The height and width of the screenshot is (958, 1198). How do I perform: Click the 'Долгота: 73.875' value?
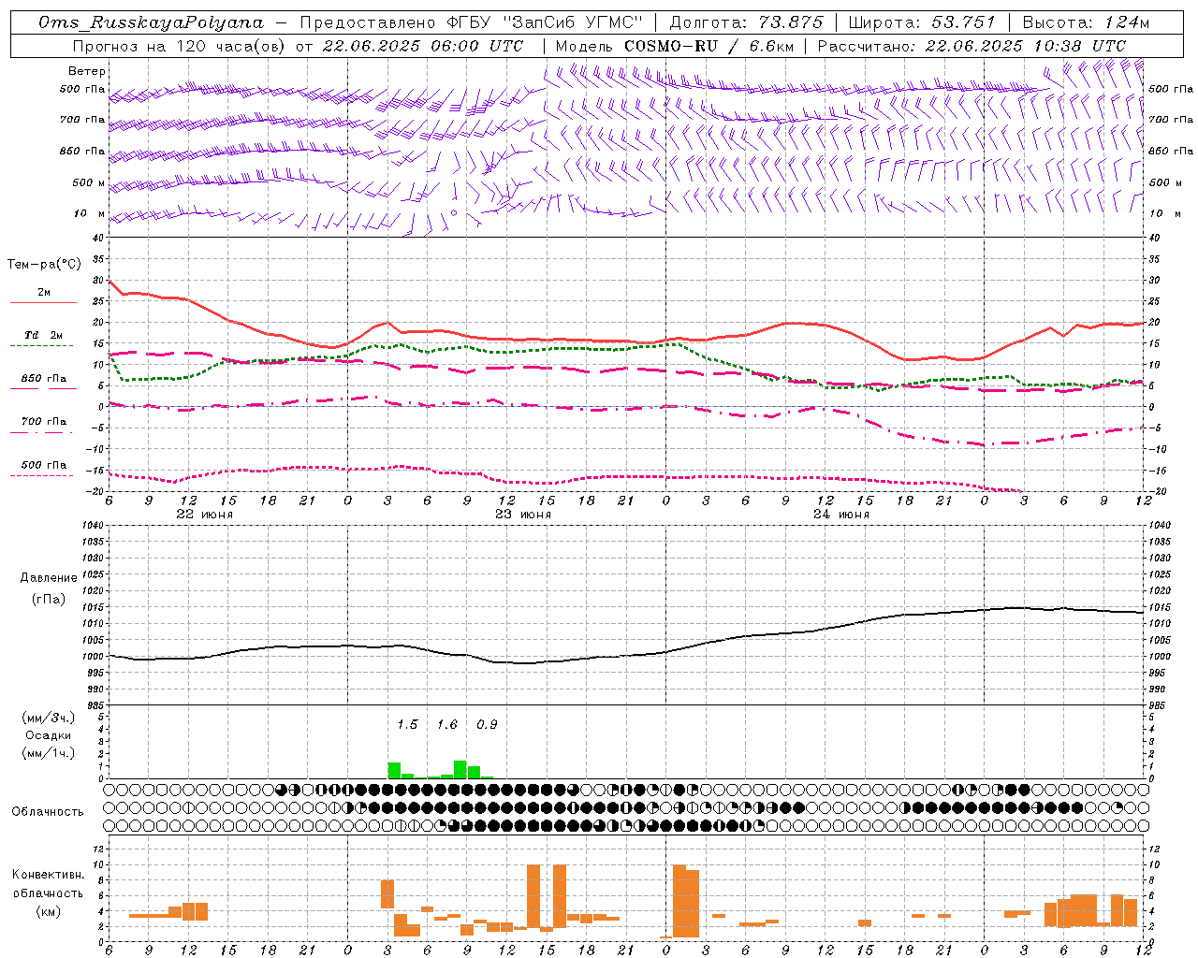pos(747,22)
